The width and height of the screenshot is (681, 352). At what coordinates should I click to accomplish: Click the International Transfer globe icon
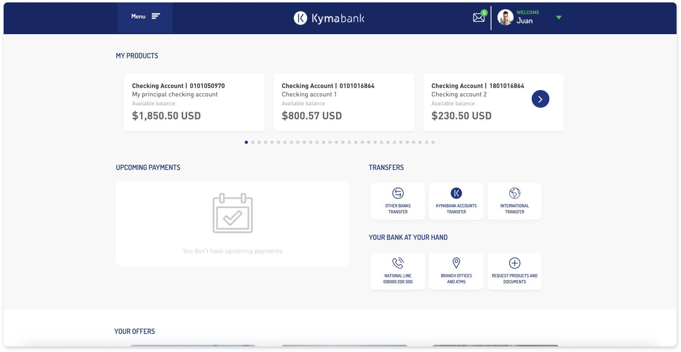(514, 193)
